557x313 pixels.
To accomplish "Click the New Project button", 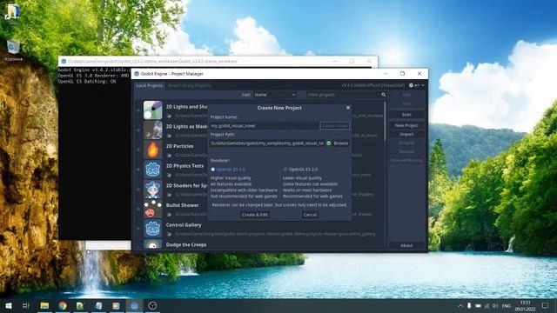I will (406, 125).
